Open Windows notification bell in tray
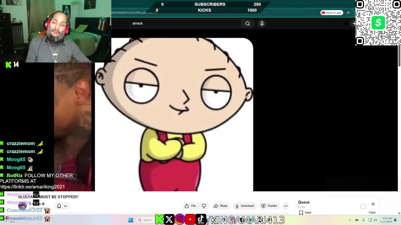Screen dimensions: 401x225 tap(395, 220)
